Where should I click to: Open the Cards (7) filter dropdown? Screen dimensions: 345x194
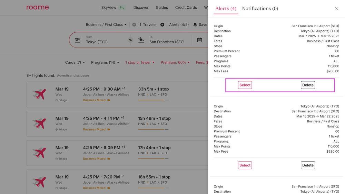75,62
